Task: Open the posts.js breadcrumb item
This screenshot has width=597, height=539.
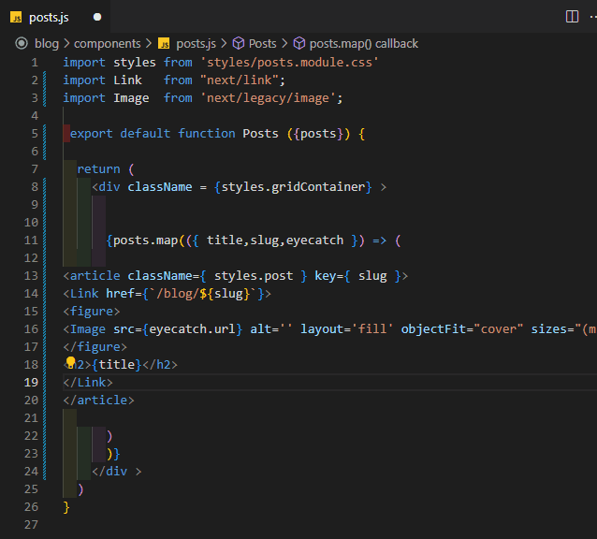Action: click(x=196, y=44)
